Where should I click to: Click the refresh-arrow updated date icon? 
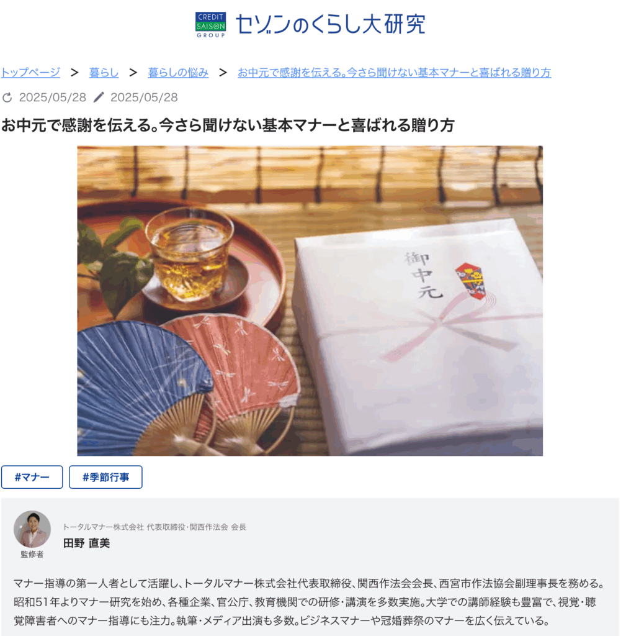pos(7,98)
